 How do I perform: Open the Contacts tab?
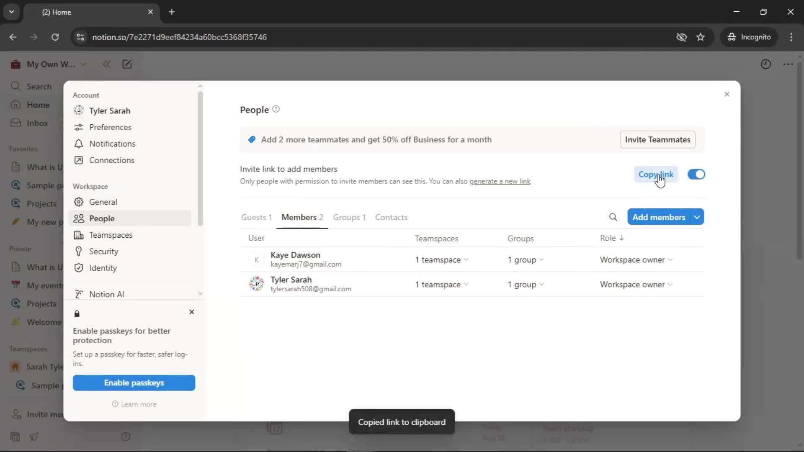pos(391,217)
